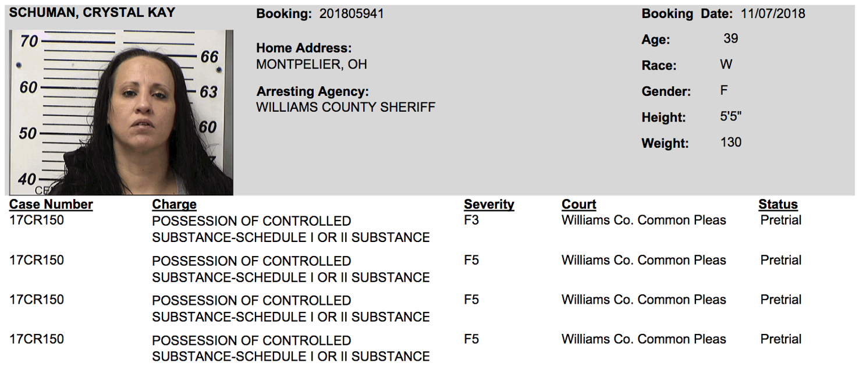Select the Charge column header
Screen dimensions: 859x370
(174, 205)
